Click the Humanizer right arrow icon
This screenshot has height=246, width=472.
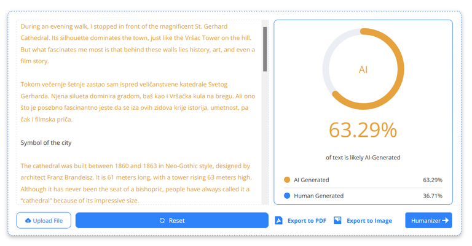click(446, 221)
